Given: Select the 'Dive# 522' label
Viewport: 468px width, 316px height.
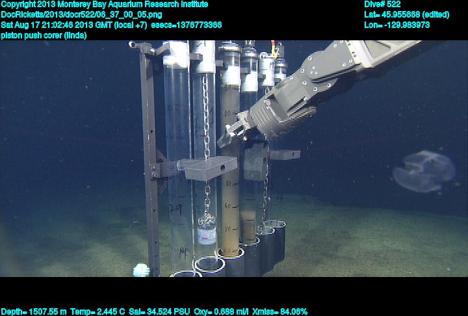Looking at the screenshot, I should [382, 5].
